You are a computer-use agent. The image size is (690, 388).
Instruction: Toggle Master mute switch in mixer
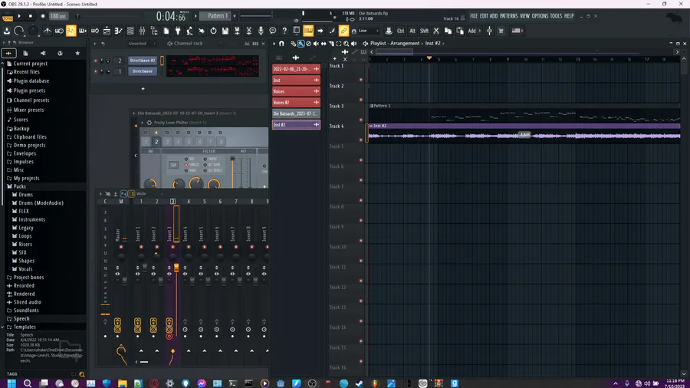tap(121, 247)
